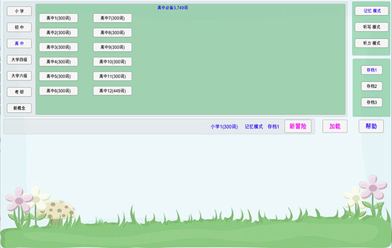
Task: Switch to 听写模式 dictation mode
Action: click(372, 27)
